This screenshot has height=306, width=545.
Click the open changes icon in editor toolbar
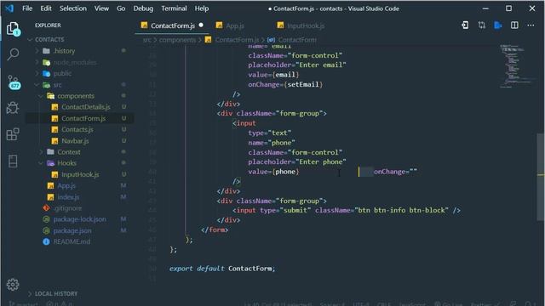[465, 25]
